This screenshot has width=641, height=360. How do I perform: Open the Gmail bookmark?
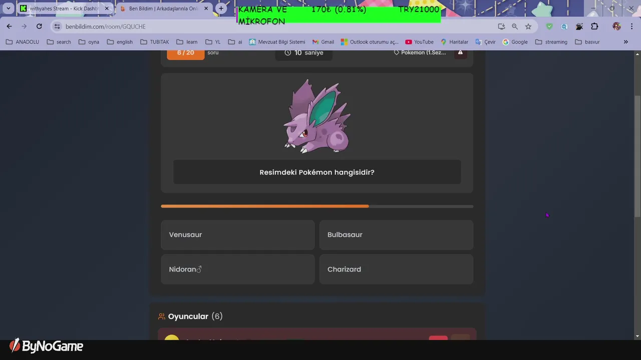click(323, 42)
